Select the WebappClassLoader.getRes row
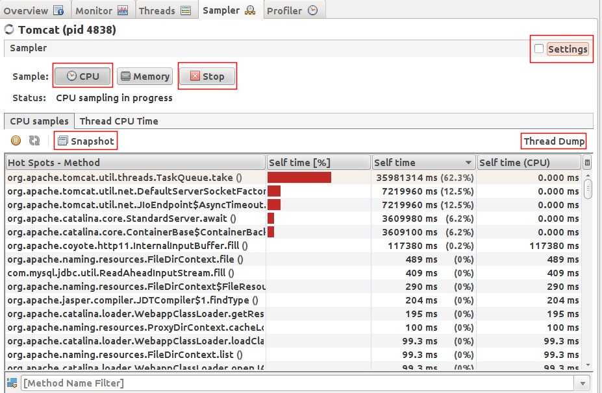The image size is (602, 393). click(x=294, y=314)
